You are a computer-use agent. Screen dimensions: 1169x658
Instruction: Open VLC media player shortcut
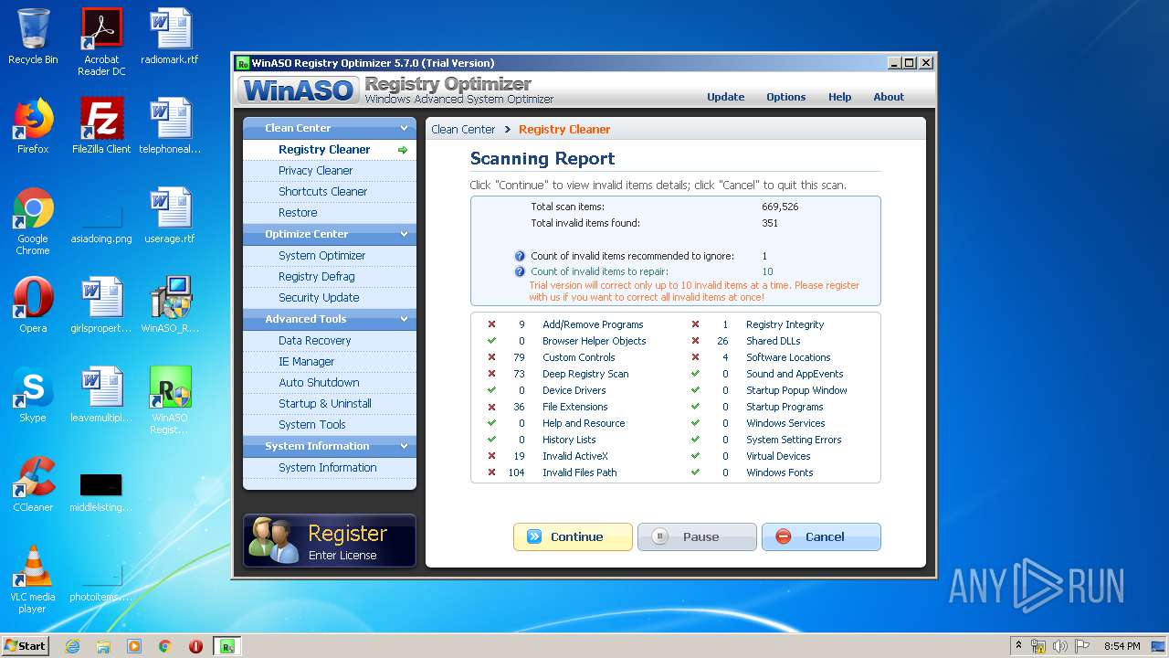tap(33, 579)
